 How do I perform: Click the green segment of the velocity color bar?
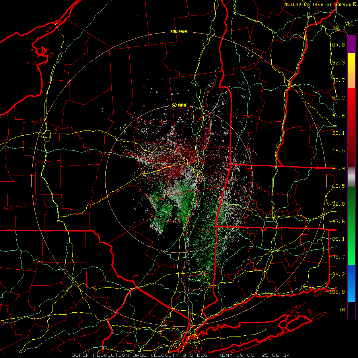click(x=351, y=226)
